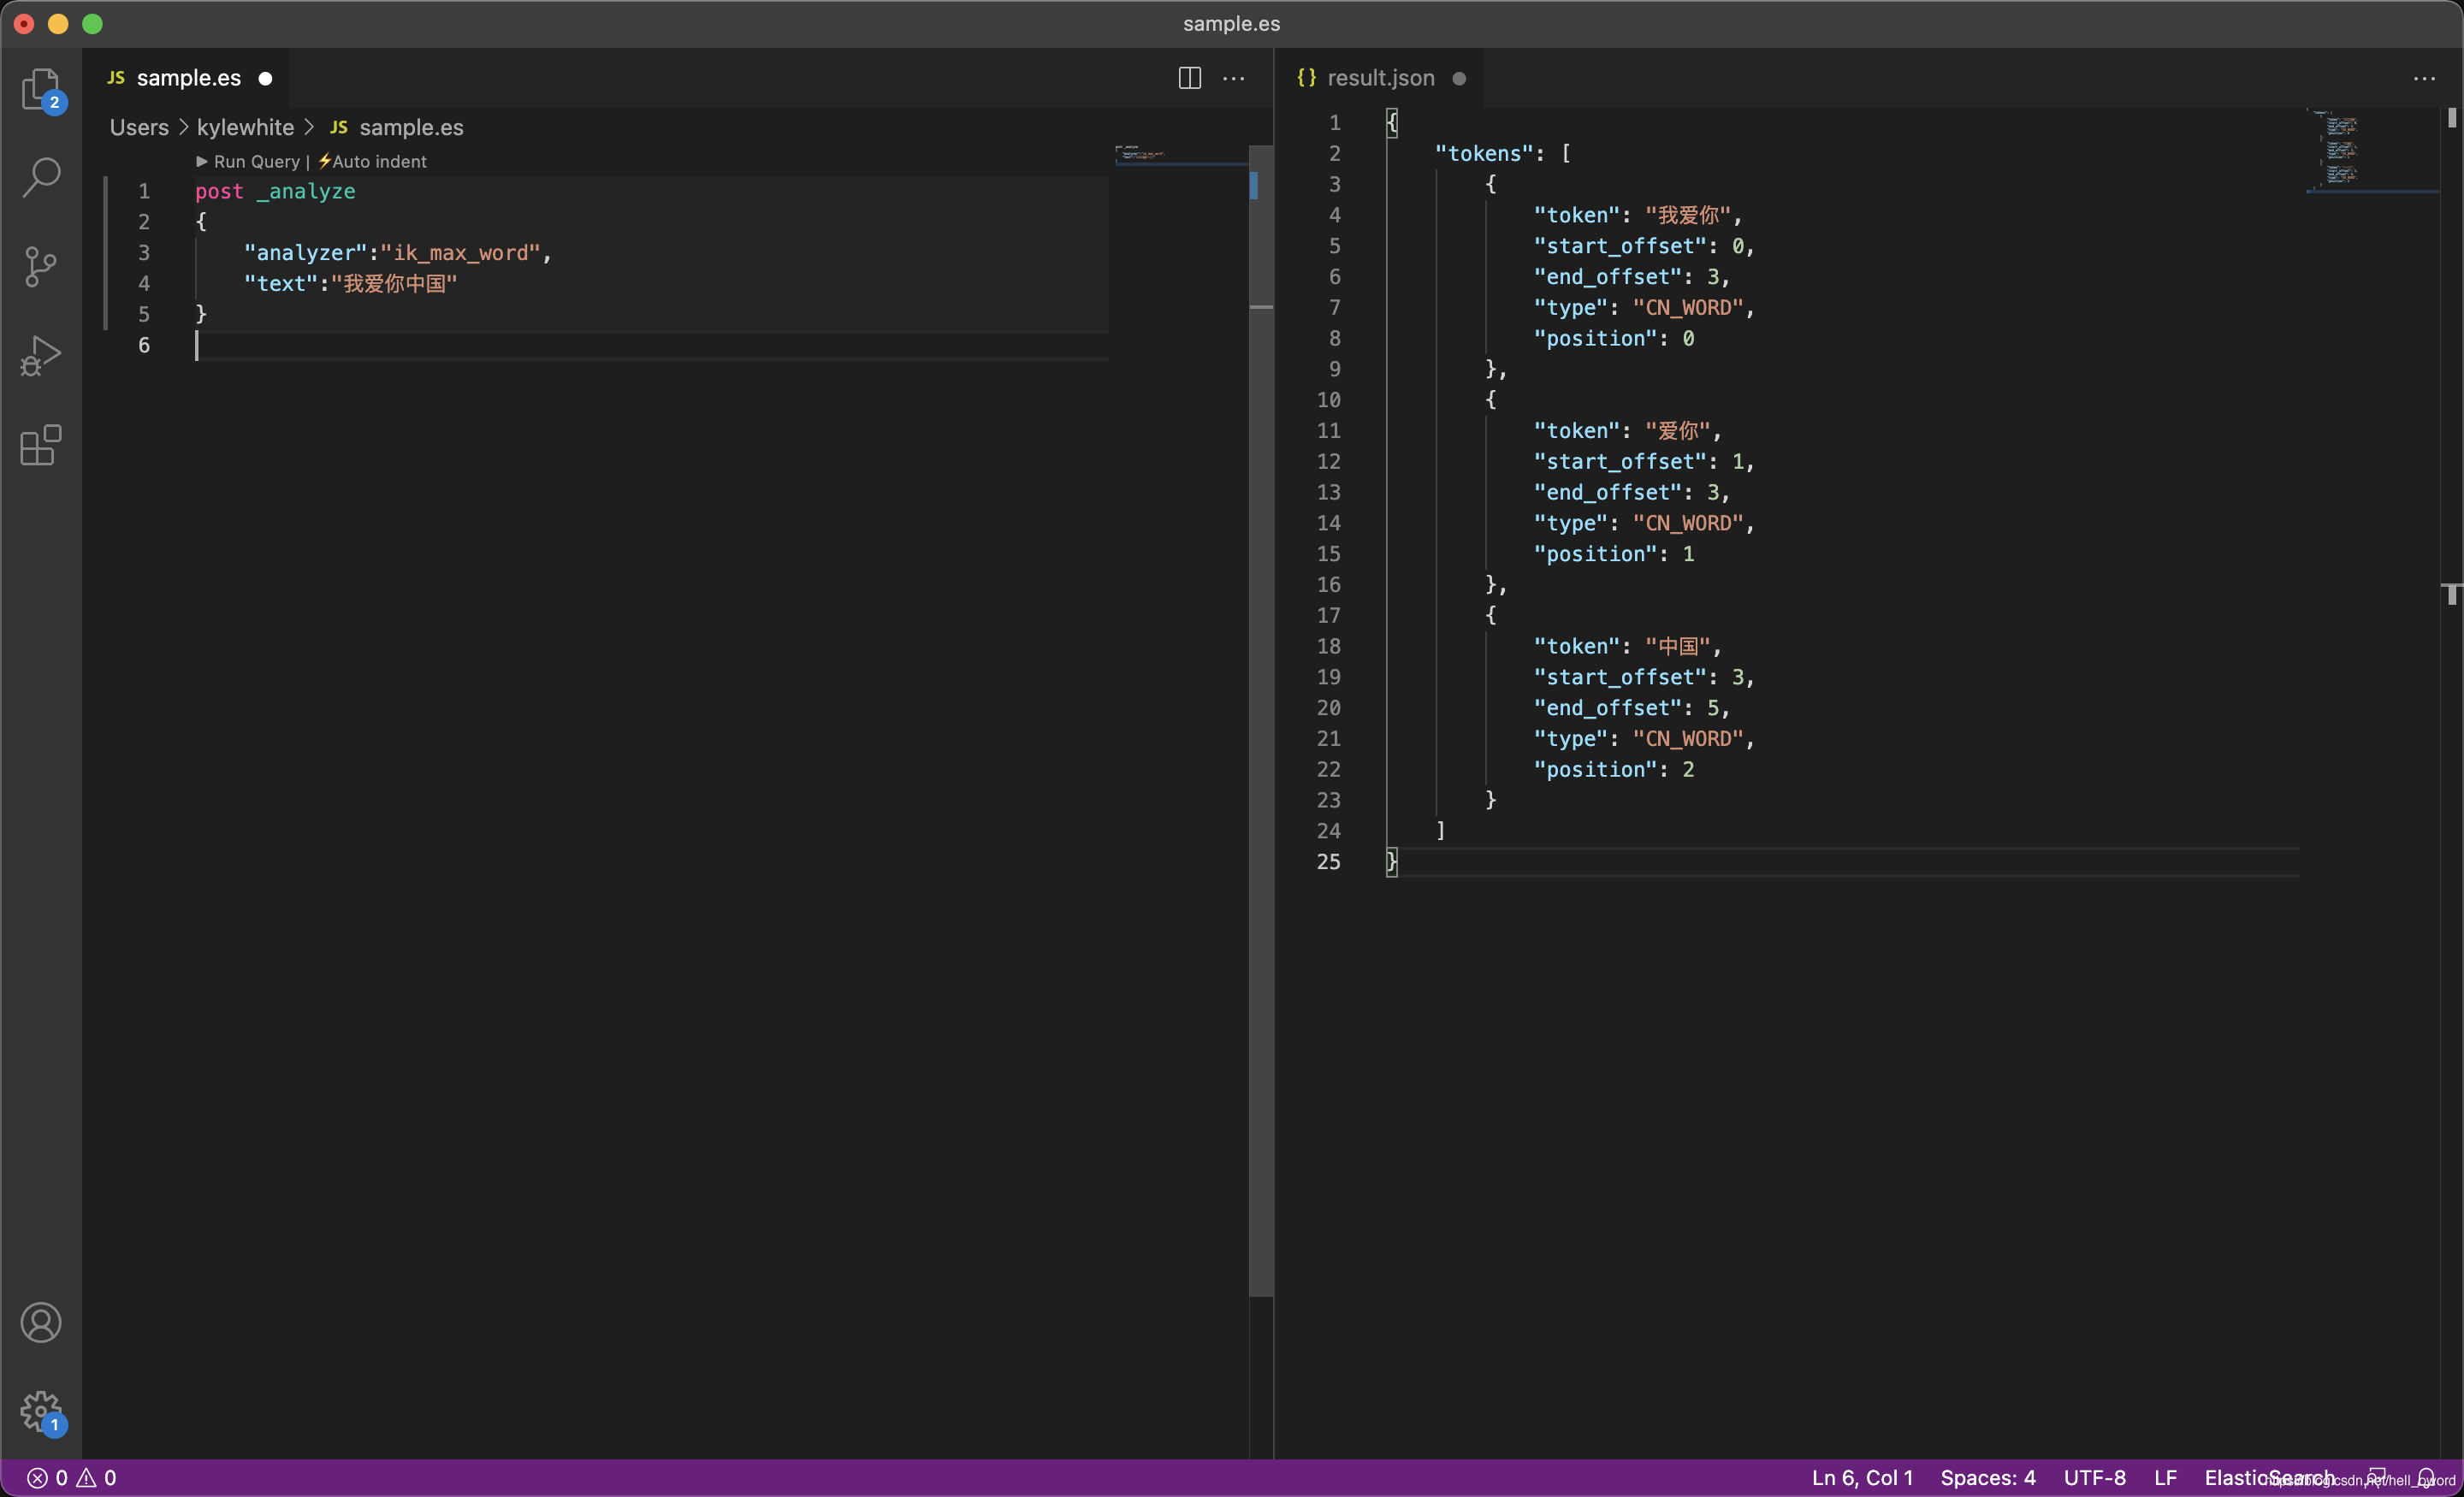
Task: Open more actions for result.json editor group
Action: tap(2424, 78)
